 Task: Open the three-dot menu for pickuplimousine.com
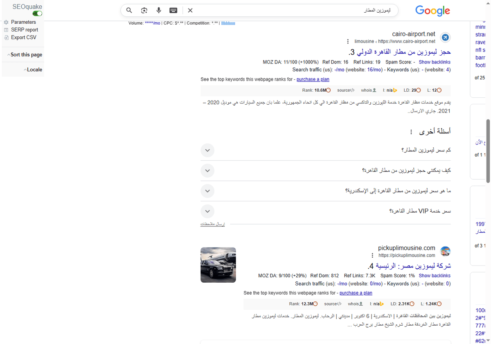coord(372,255)
